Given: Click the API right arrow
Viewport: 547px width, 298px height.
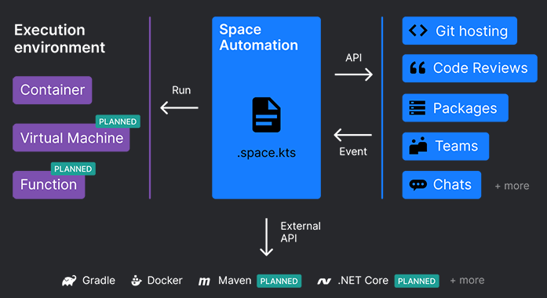Looking at the screenshot, I should tap(354, 74).
